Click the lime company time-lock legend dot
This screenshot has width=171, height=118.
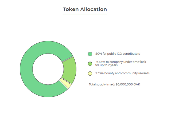coord(90,64)
